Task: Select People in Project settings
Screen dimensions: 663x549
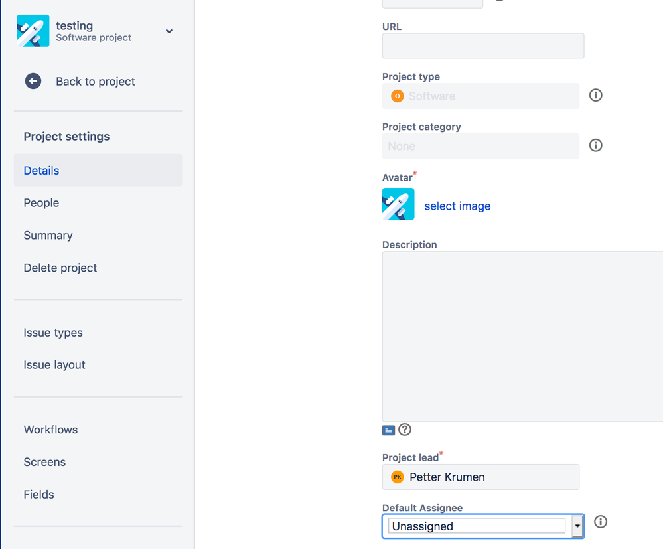Action: tap(41, 202)
